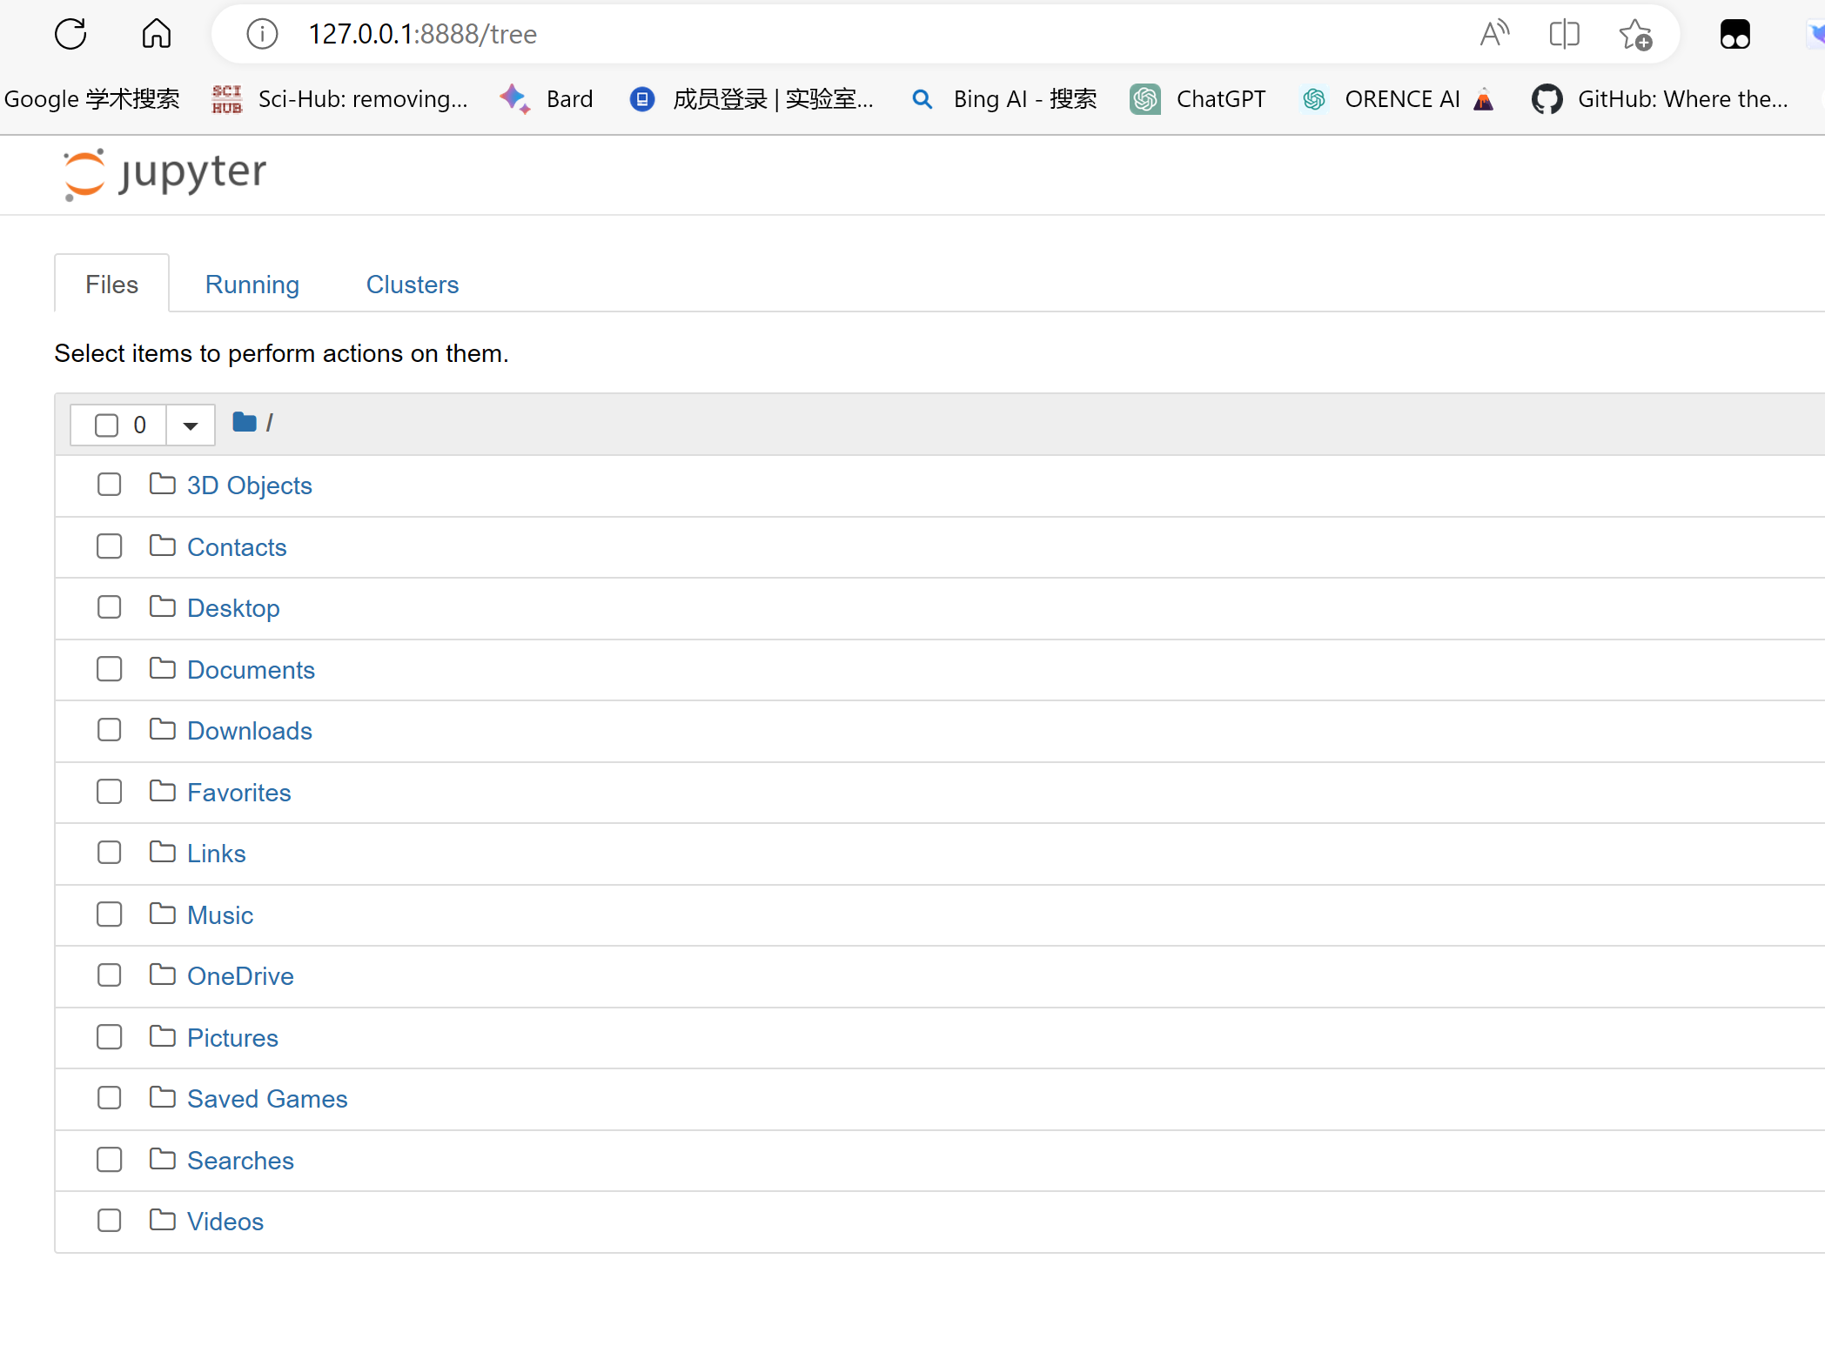
Task: Click the root folder breadcrumb icon
Action: click(245, 423)
